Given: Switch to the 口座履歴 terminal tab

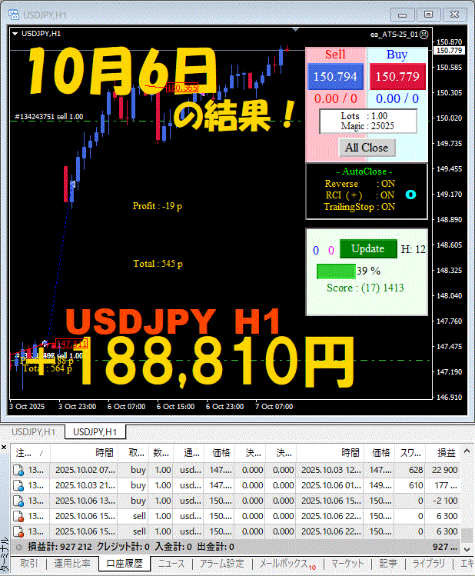Looking at the screenshot, I should pos(125,563).
